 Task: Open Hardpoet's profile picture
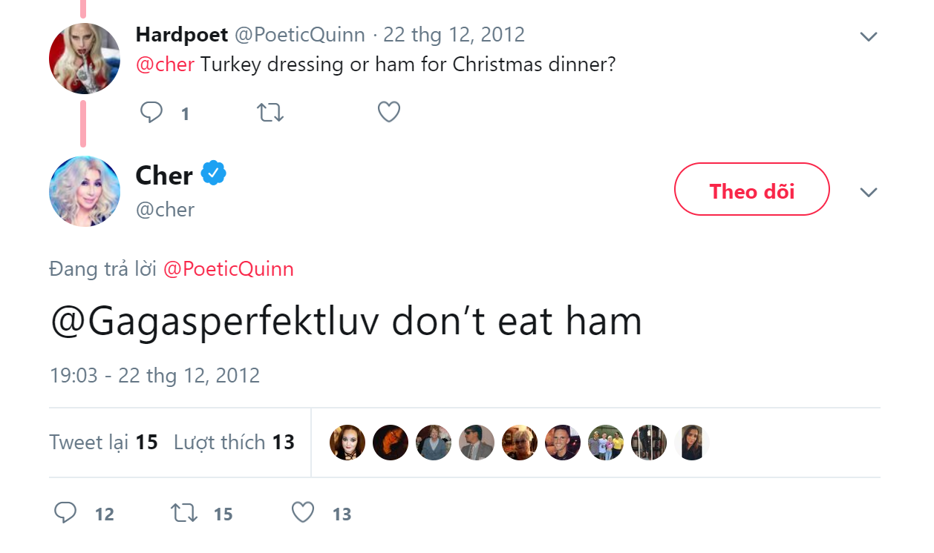tap(85, 59)
